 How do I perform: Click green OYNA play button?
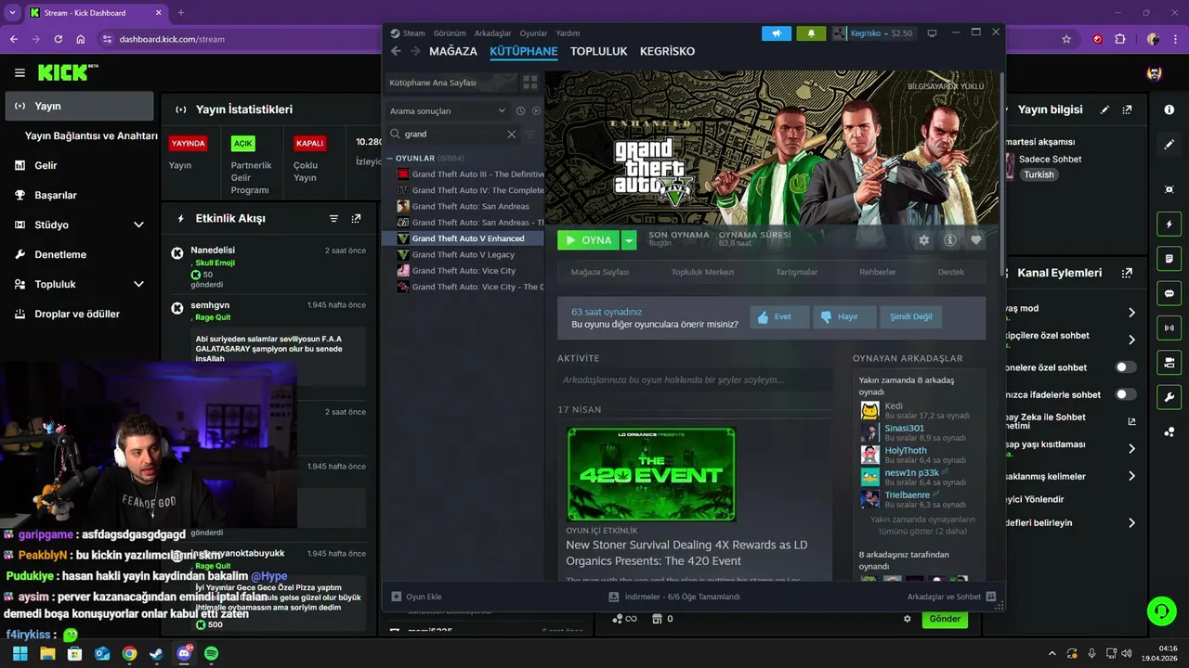point(589,240)
